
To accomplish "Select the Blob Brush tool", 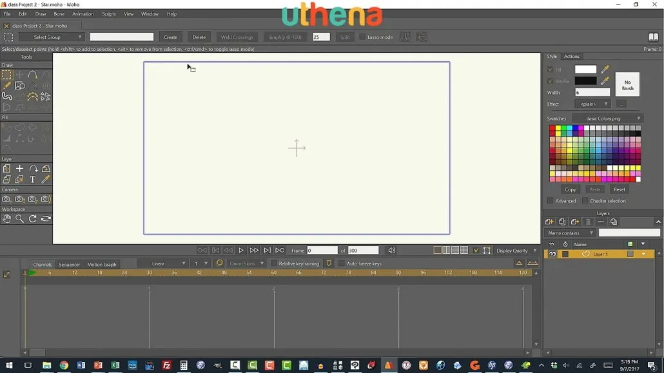I will tap(7, 97).
